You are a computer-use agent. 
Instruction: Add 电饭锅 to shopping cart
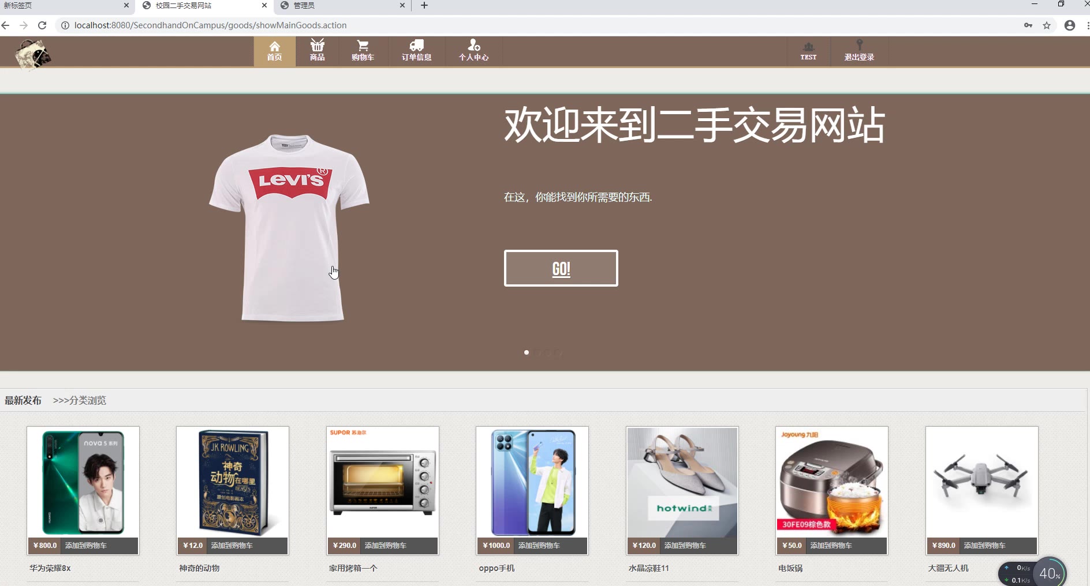click(831, 546)
